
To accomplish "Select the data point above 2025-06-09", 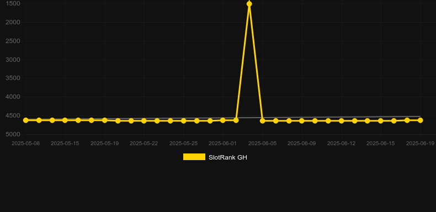I will (302, 121).
